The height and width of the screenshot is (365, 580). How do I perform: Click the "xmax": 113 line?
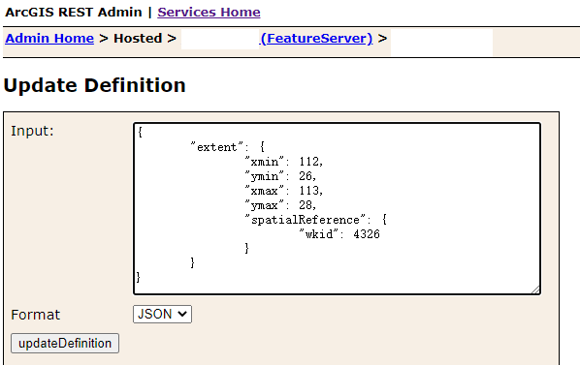click(284, 191)
